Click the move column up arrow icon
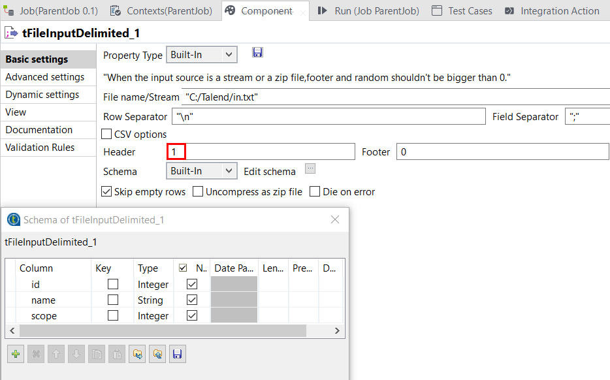610x380 pixels. click(56, 354)
